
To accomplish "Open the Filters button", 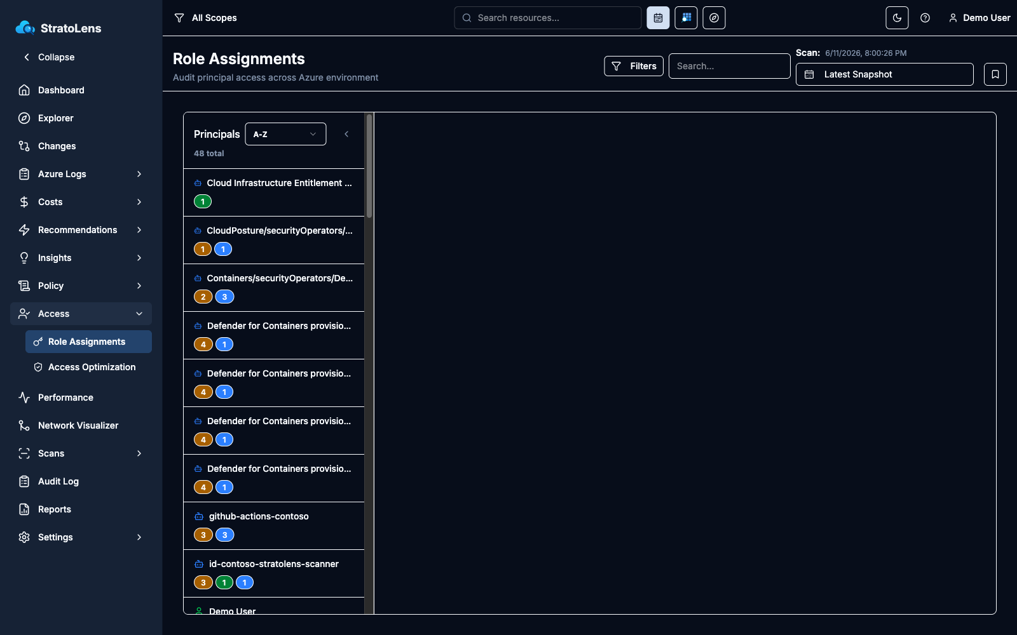I will click(634, 66).
